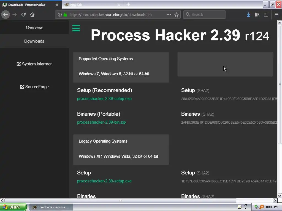The width and height of the screenshot is (282, 211).
Task: Click the green network tray icon
Action: point(256,207)
